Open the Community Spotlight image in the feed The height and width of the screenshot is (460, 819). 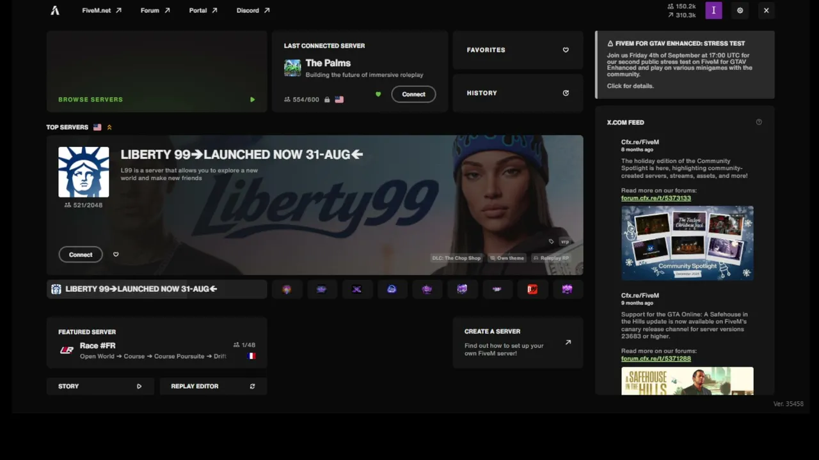[687, 243]
